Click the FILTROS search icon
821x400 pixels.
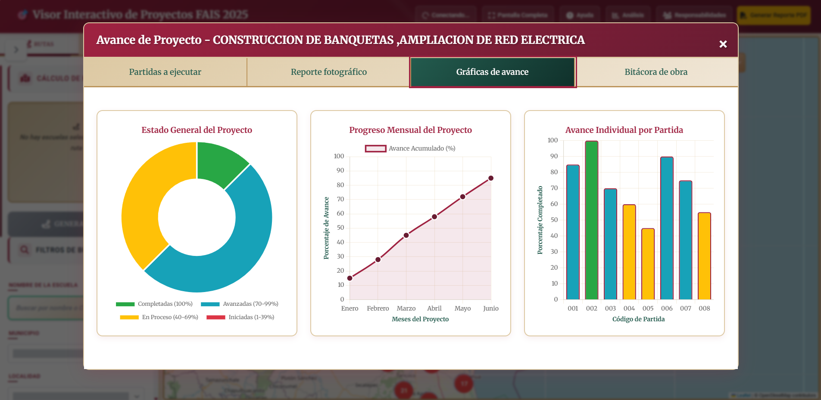pyautogui.click(x=24, y=249)
